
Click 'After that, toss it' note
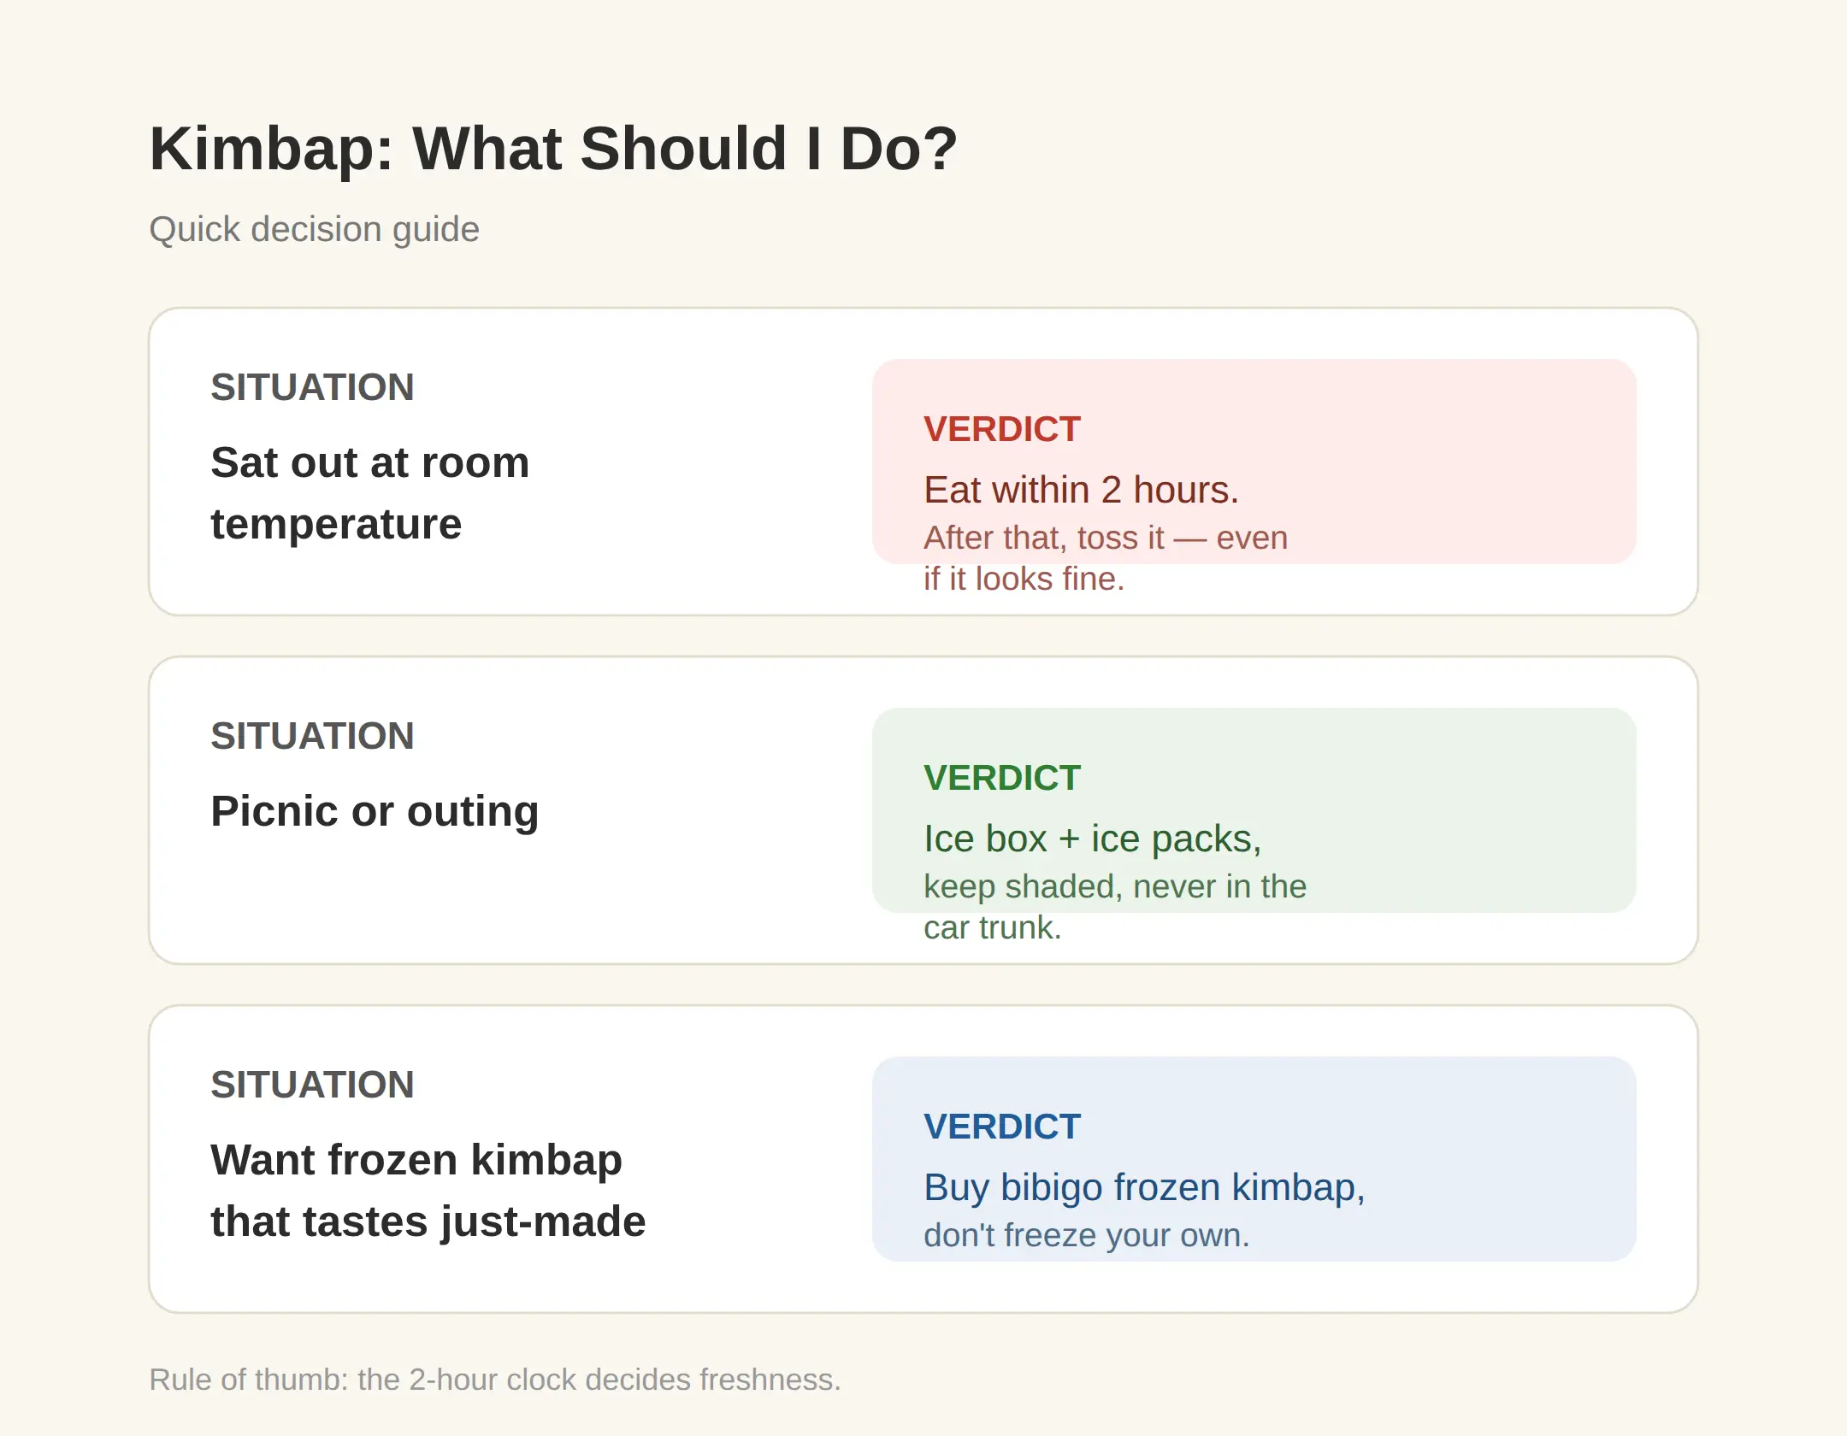pyautogui.click(x=1043, y=538)
